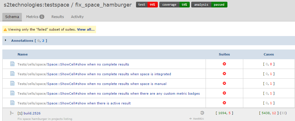Click the branch icon next to build.2526

(12, 113)
